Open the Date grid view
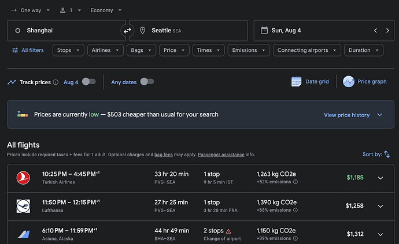The width and height of the screenshot is (399, 244). click(310, 81)
